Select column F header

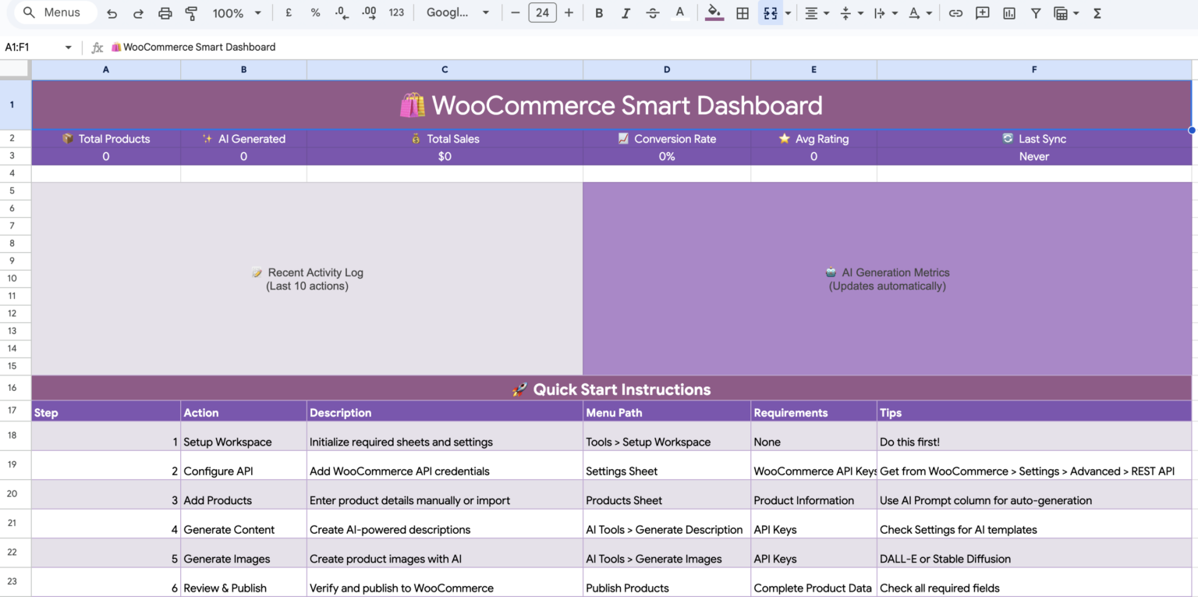pyautogui.click(x=1034, y=69)
